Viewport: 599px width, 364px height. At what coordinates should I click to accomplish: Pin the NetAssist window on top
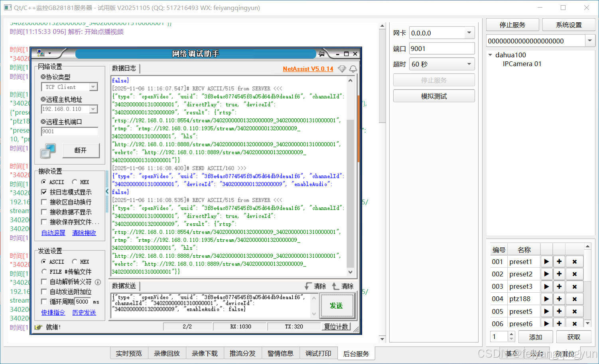point(321,53)
